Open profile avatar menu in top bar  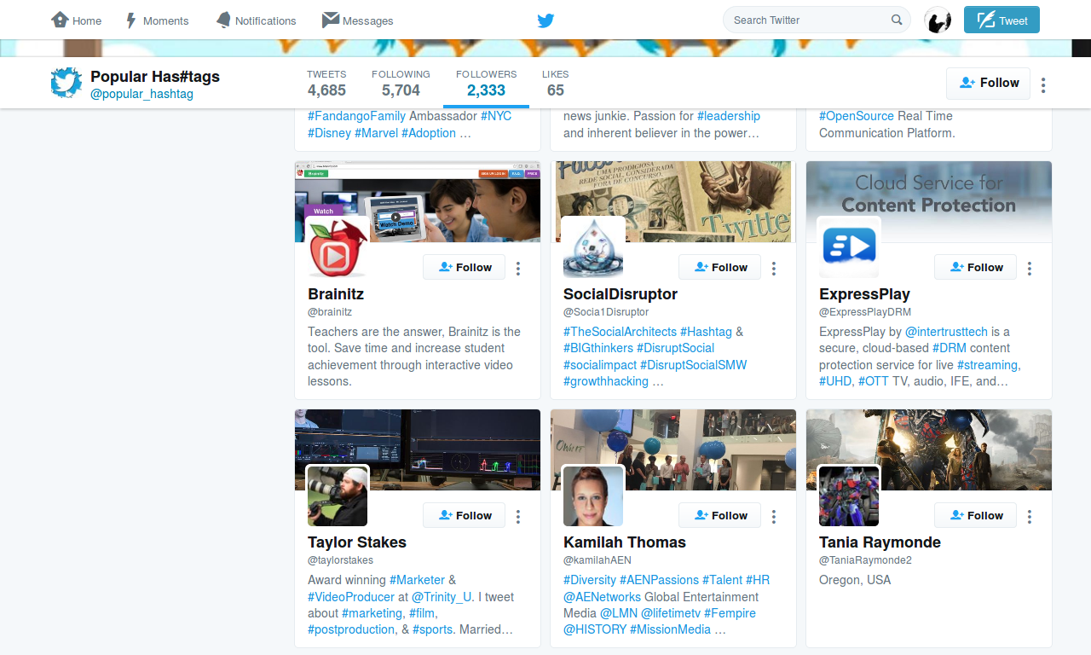[938, 20]
